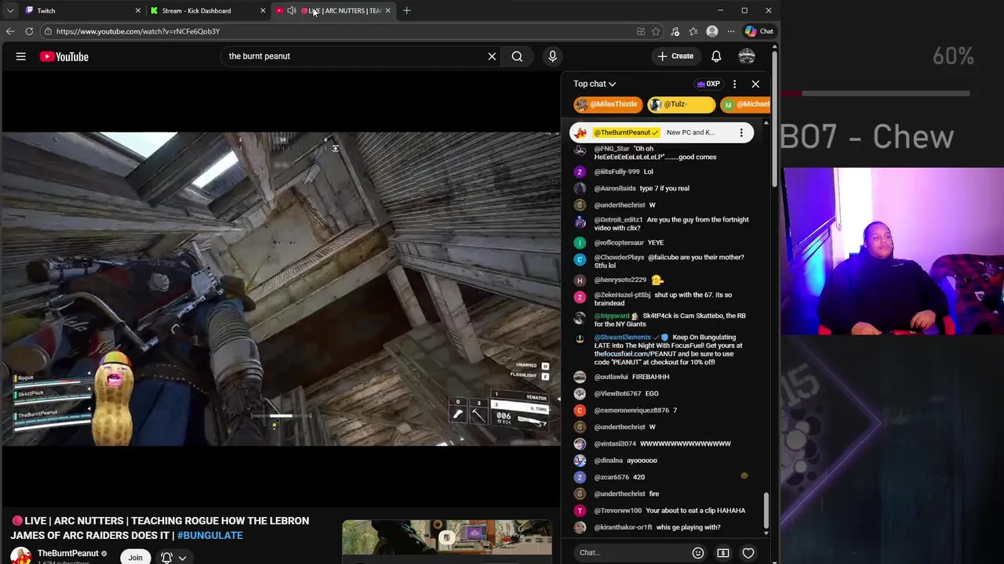Open a new browser tab
This screenshot has height=564, width=1004.
[406, 10]
